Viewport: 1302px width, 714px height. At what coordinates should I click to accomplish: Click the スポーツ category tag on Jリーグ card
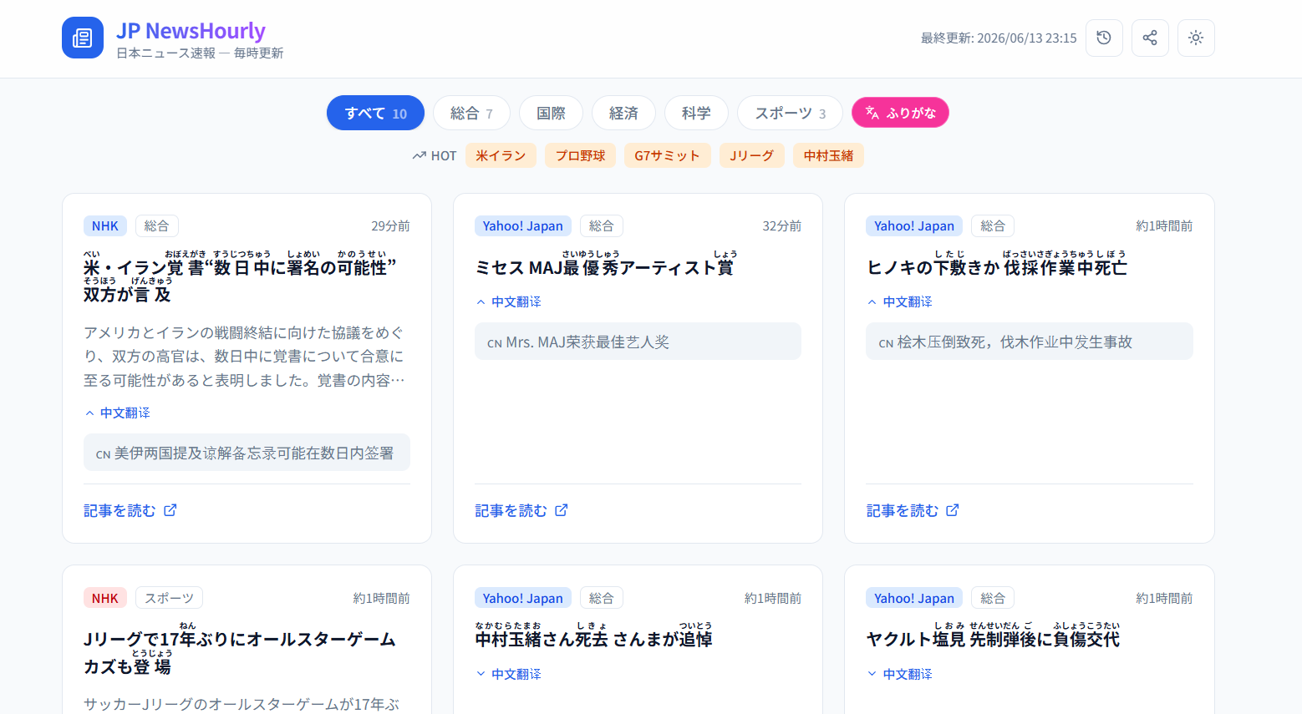[x=169, y=598]
